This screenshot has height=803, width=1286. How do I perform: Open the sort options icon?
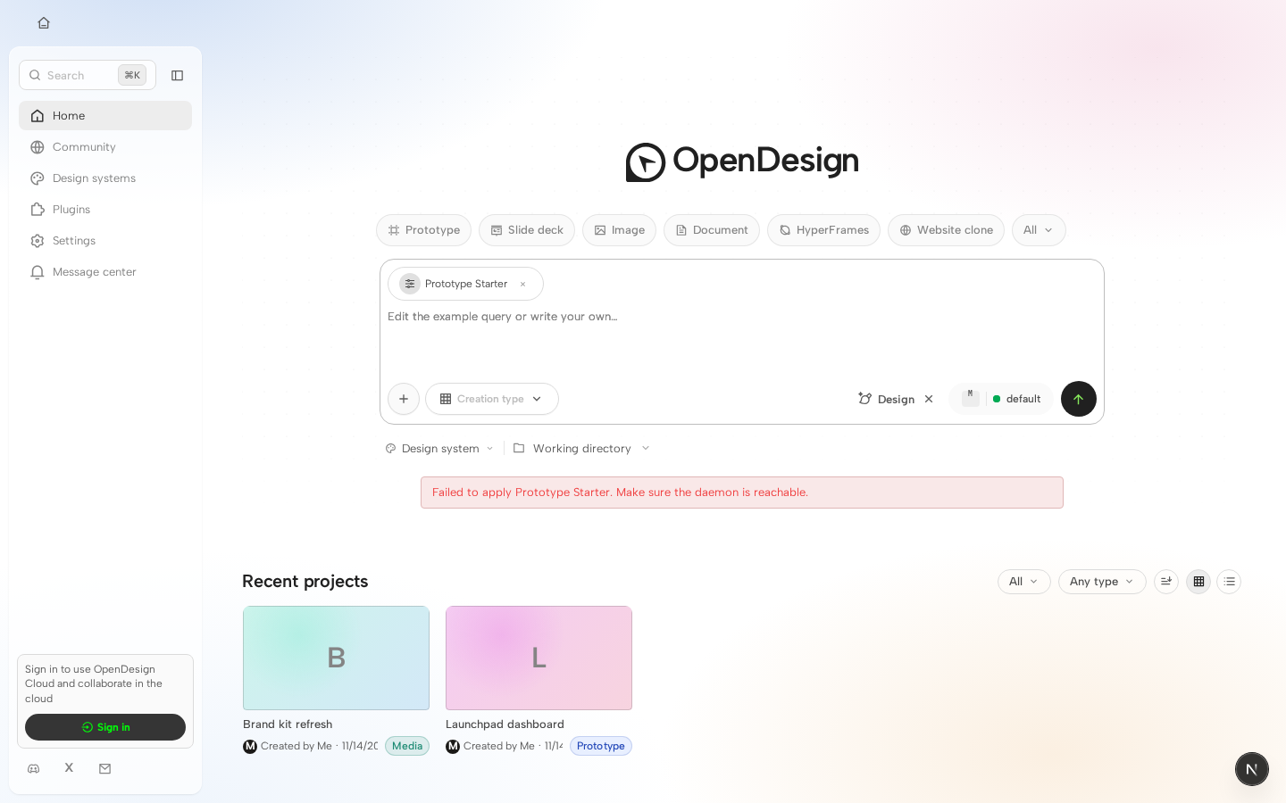[x=1166, y=582]
